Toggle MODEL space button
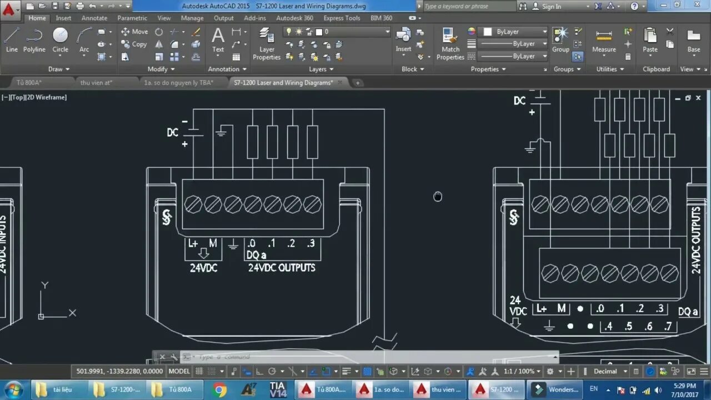The height and width of the screenshot is (400, 711). pos(179,371)
